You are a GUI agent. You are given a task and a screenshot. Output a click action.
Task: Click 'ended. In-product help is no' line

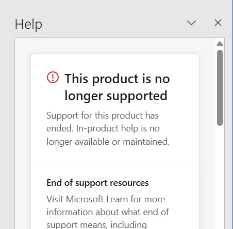tap(103, 128)
